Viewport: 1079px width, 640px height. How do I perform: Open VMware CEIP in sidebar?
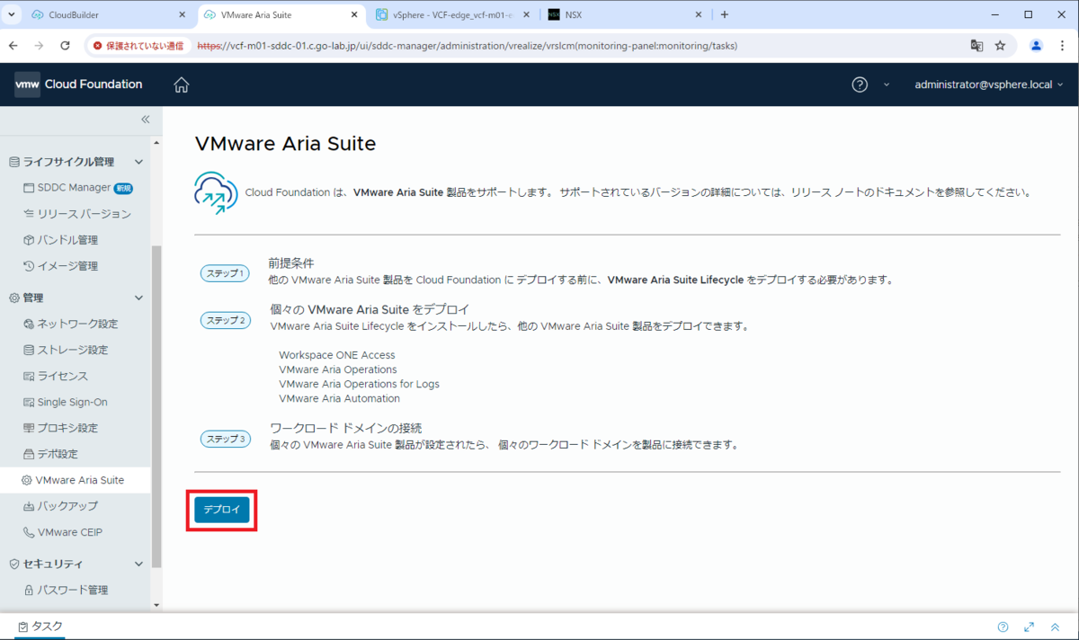coord(63,532)
